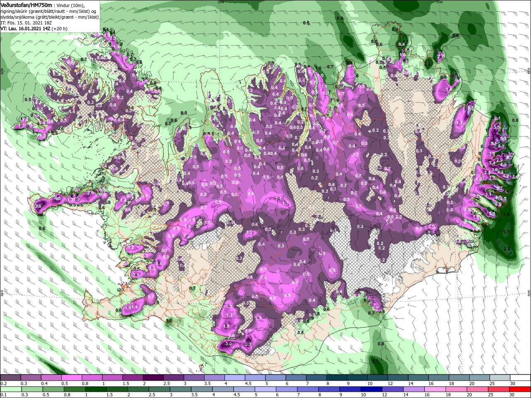Click the '3.3' value beside 3.0 in the south
Screen dimensions: 531x398
tap(248, 344)
